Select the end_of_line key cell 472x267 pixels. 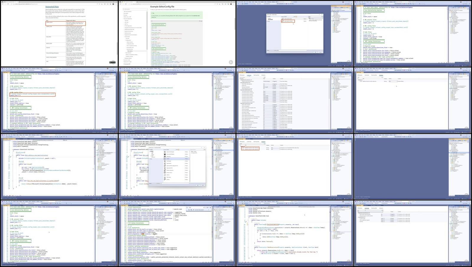tap(56, 45)
